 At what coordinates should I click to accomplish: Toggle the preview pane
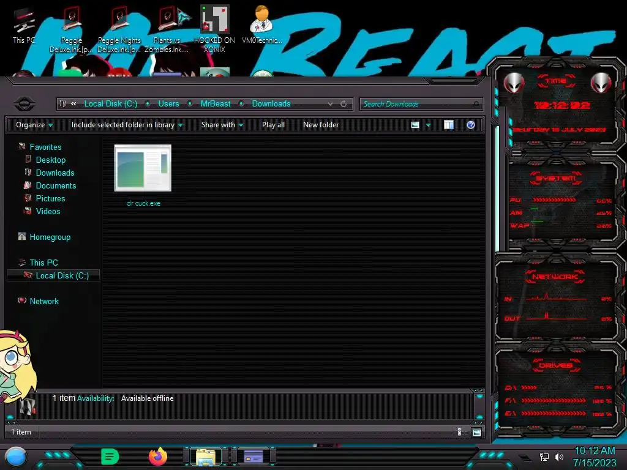point(449,125)
